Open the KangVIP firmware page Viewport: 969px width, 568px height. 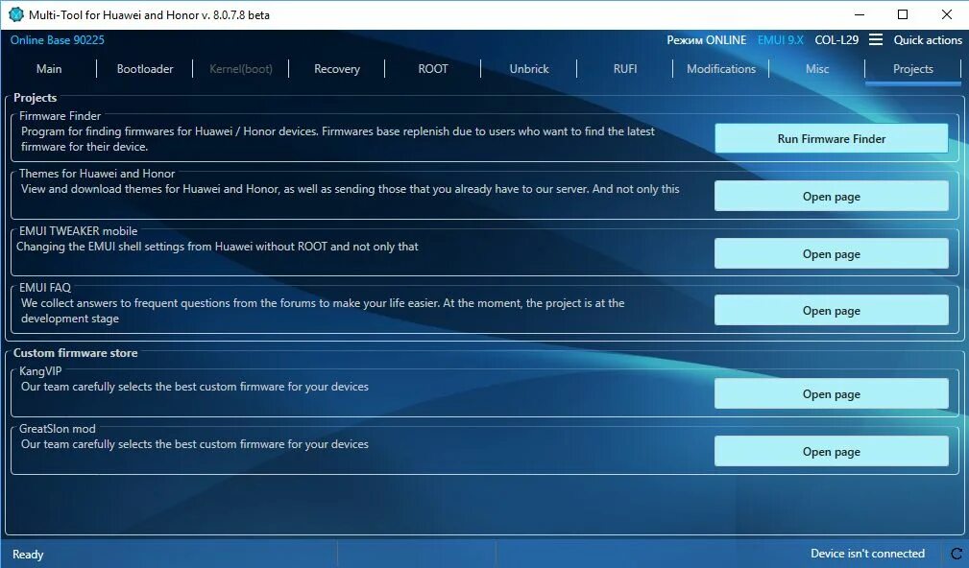tap(832, 394)
